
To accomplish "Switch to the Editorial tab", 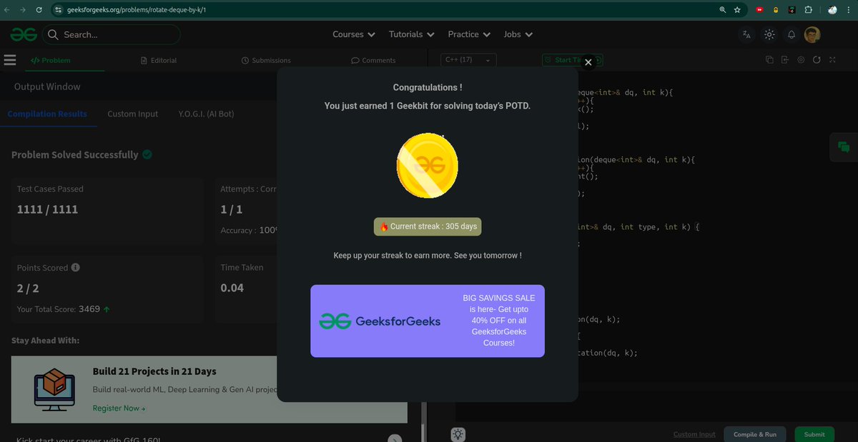I will click(x=159, y=60).
